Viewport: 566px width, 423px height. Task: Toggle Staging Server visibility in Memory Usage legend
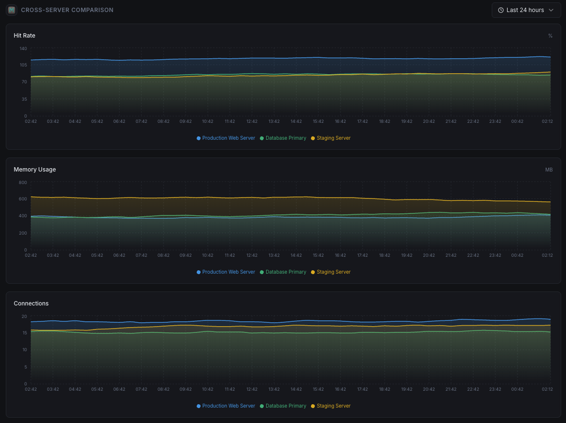coord(334,272)
